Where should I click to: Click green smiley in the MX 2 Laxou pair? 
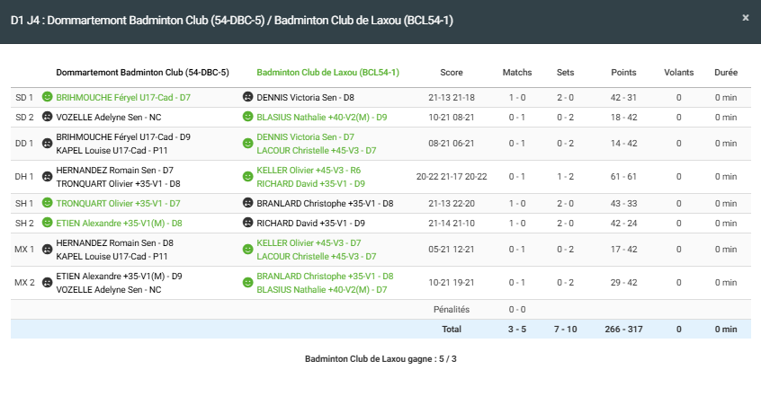pos(247,283)
